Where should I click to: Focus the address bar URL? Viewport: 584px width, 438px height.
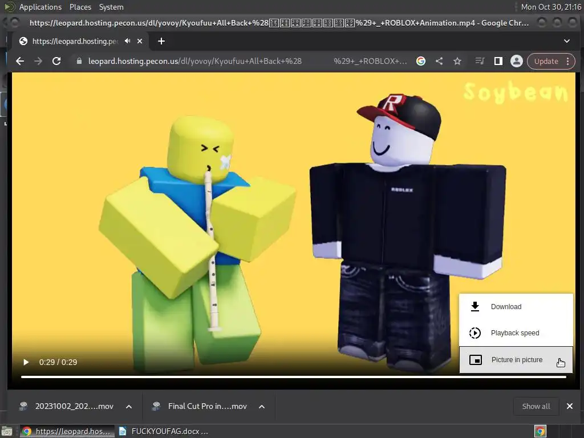coord(247,61)
